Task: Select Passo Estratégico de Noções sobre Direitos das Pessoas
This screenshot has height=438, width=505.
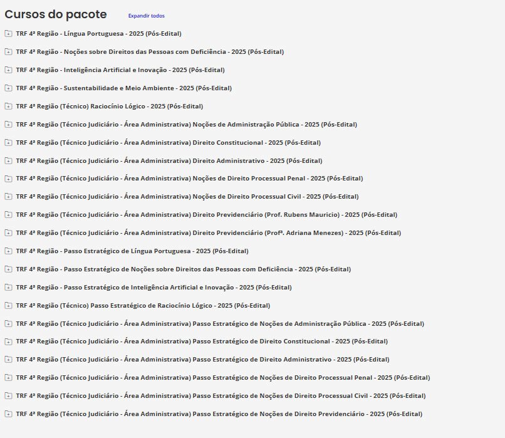Action: (183, 269)
